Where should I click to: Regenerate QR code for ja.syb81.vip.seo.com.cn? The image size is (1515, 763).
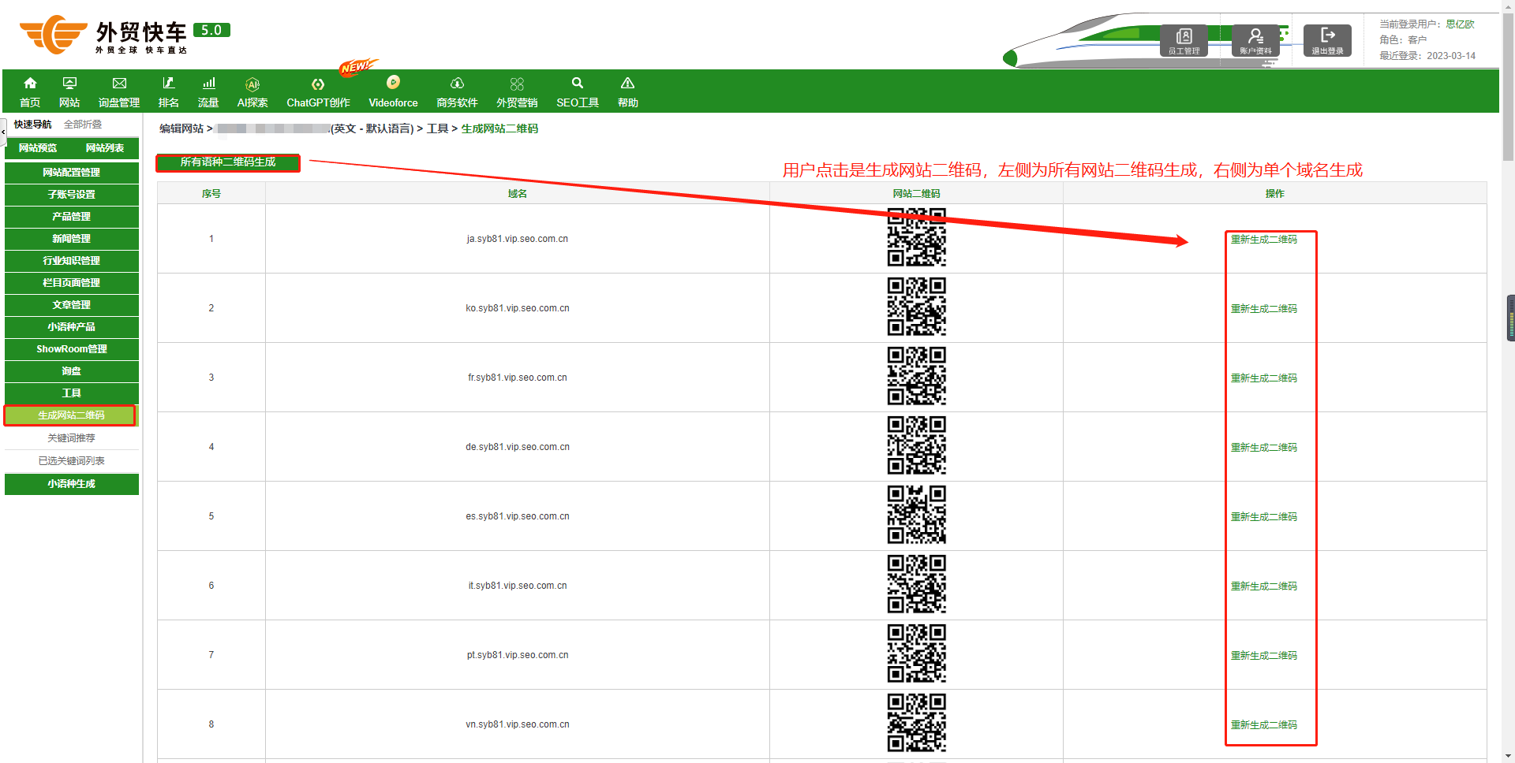coord(1263,240)
